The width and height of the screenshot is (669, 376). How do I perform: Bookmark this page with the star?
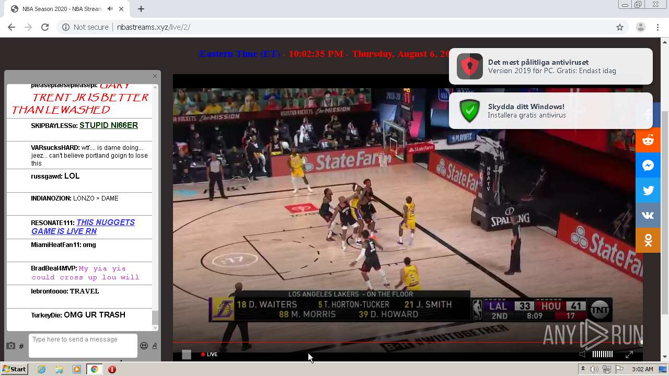(620, 27)
